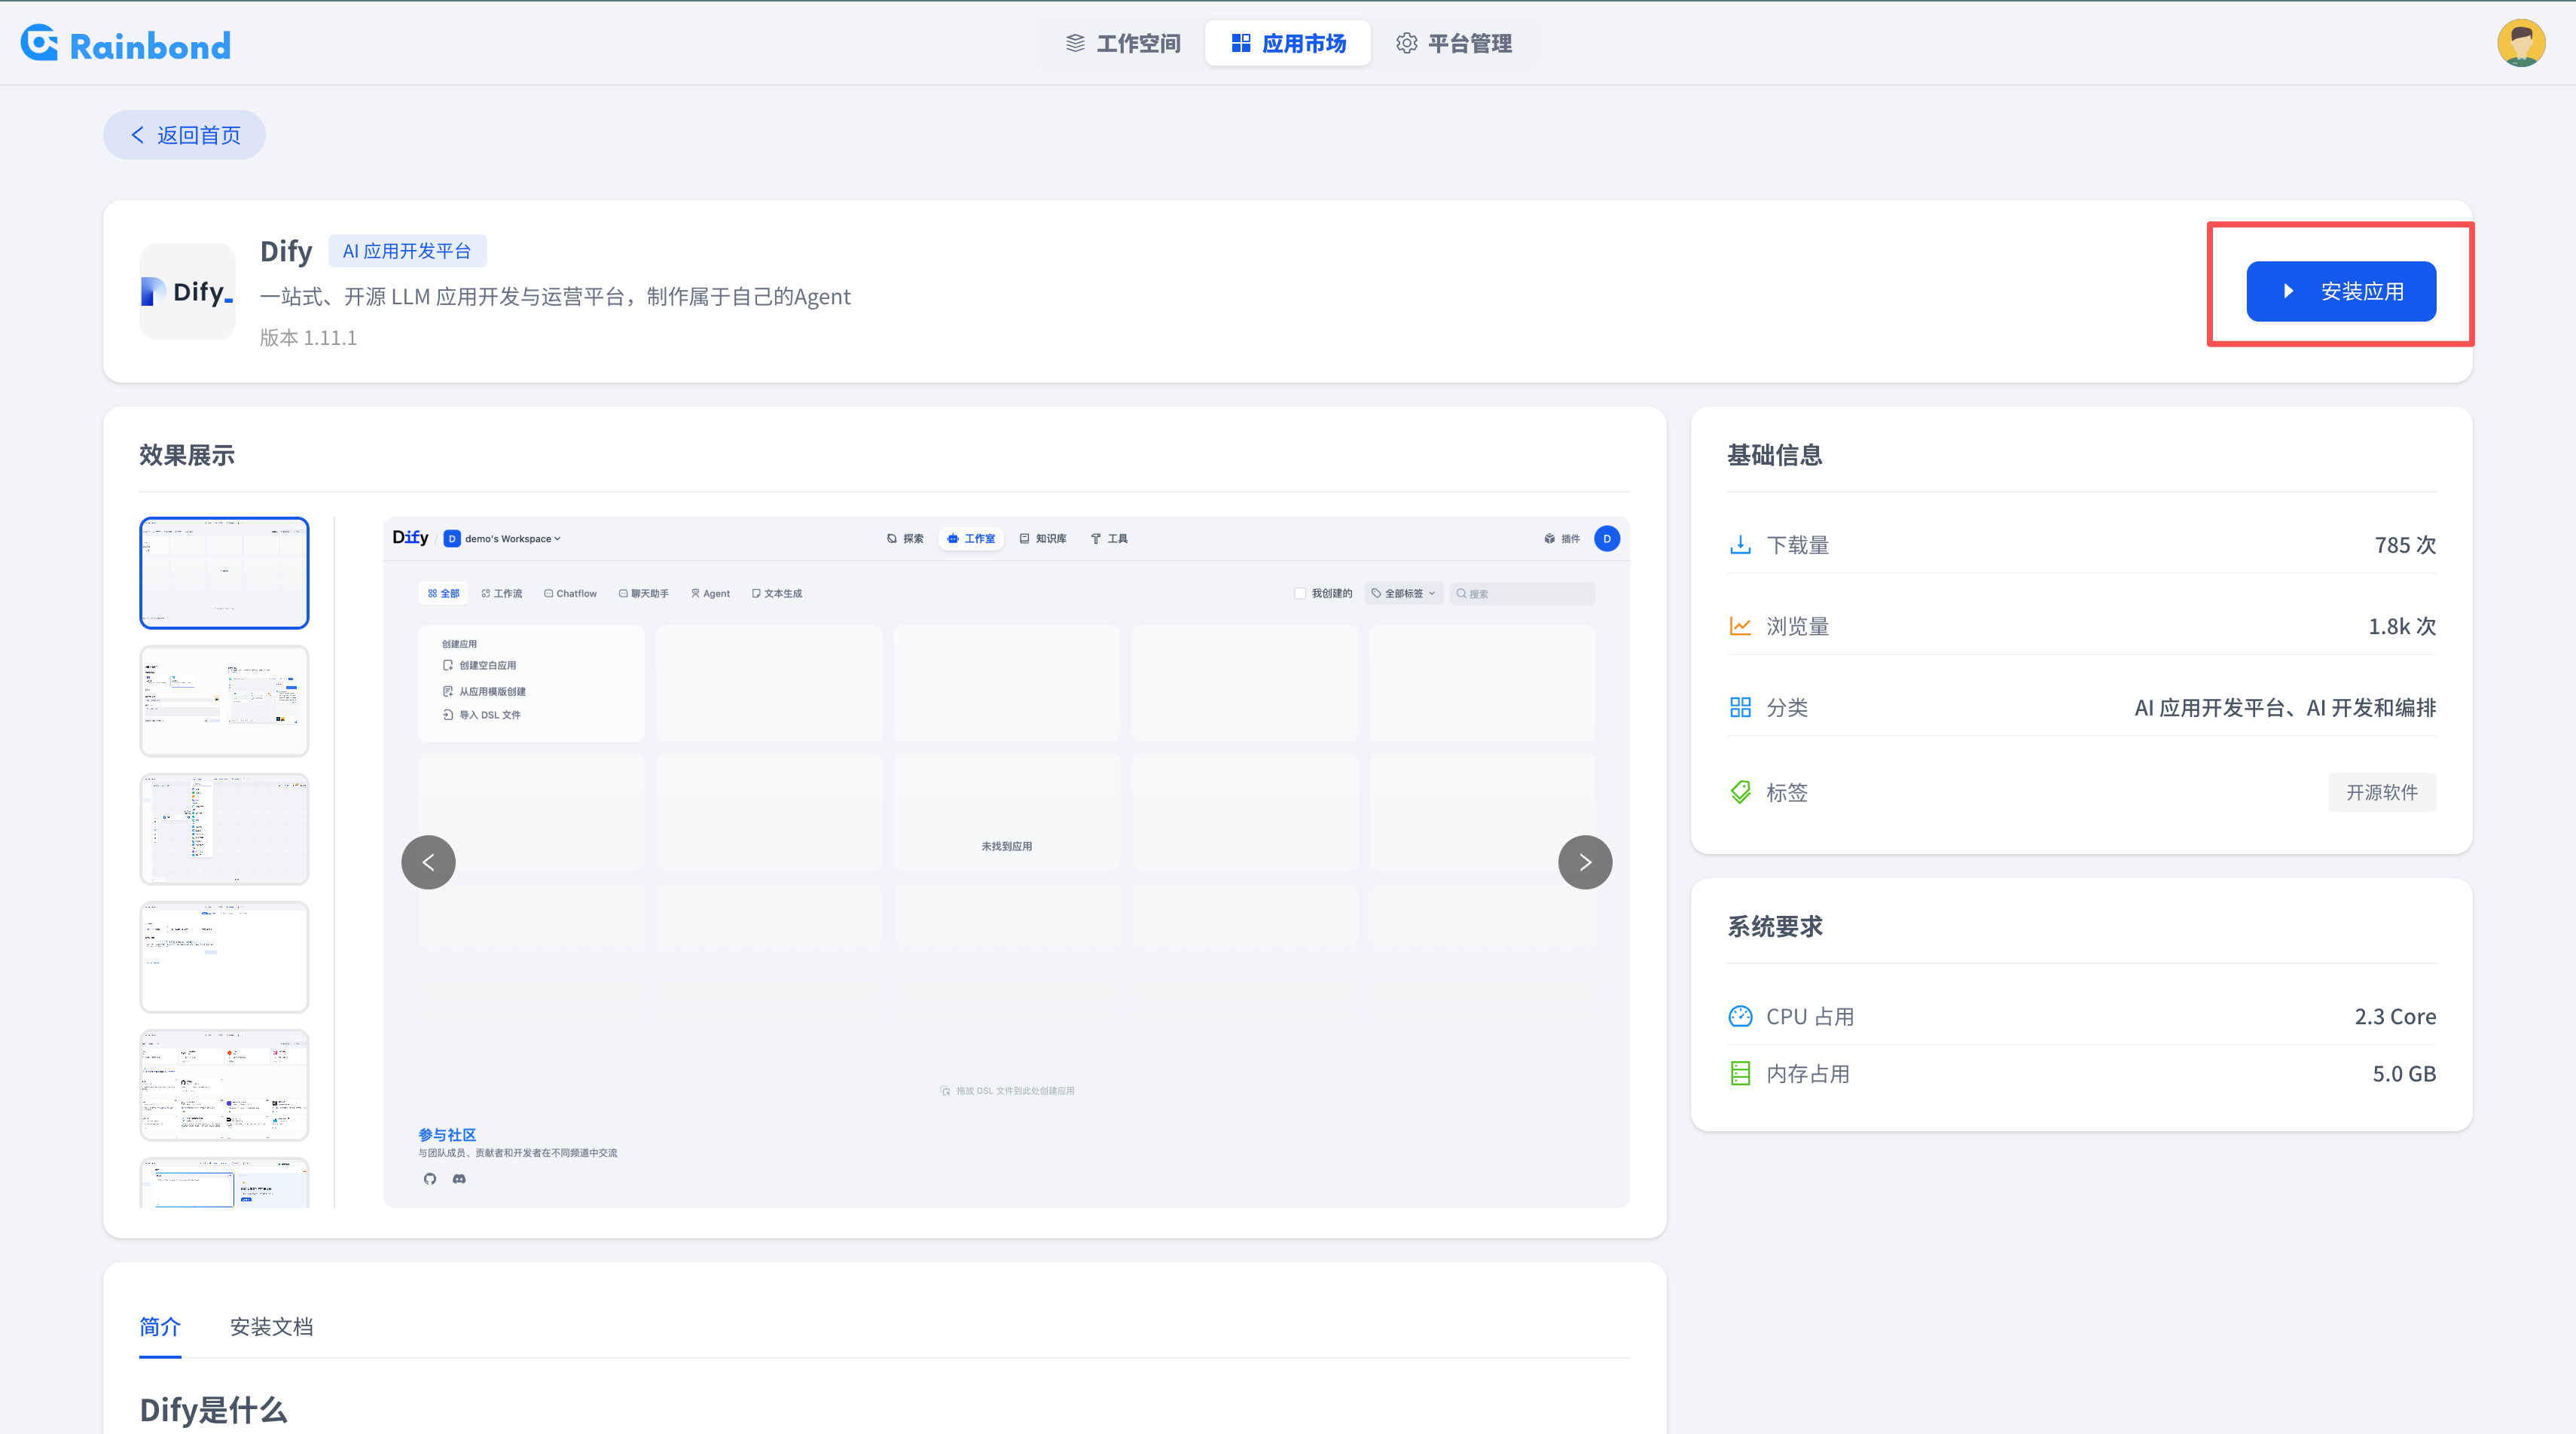2576x1434 pixels.
Task: Click the 浏览量 chart icon
Action: [x=1740, y=626]
